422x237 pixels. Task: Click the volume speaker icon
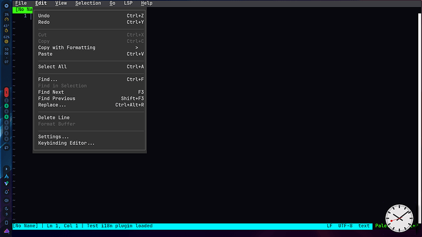point(7,200)
